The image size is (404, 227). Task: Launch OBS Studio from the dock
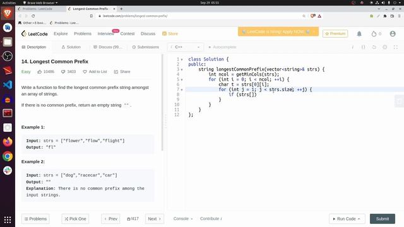point(8,56)
